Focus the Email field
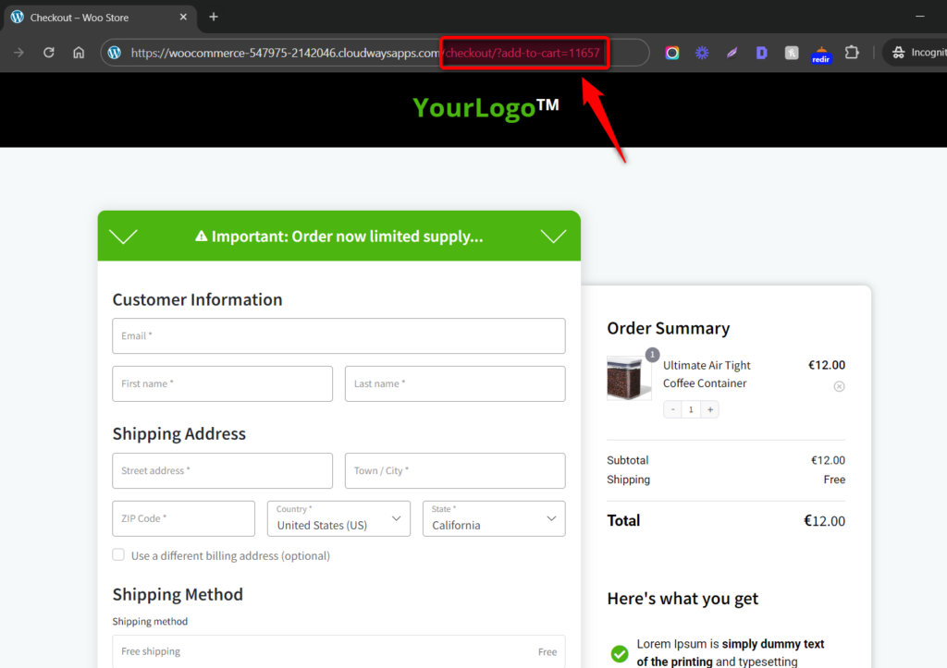Viewport: 947px width, 668px height. pyautogui.click(x=338, y=335)
